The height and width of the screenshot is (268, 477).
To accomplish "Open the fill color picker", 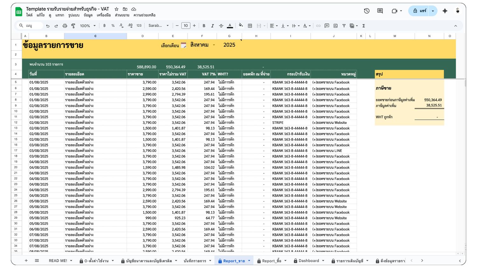I will pos(241,26).
